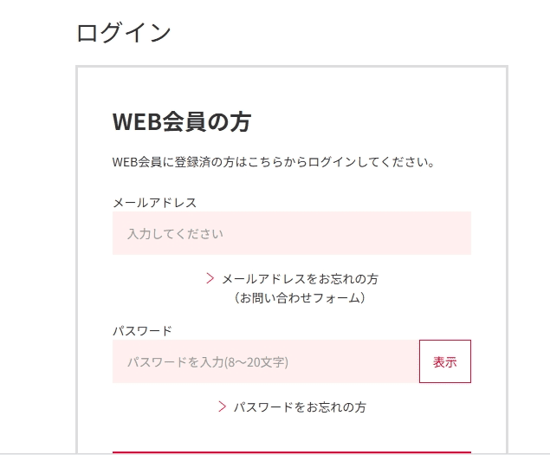The width and height of the screenshot is (550, 455).
Task: Click the chevron icon beside メールアドレスをお忘れの方
Action: coord(210,278)
